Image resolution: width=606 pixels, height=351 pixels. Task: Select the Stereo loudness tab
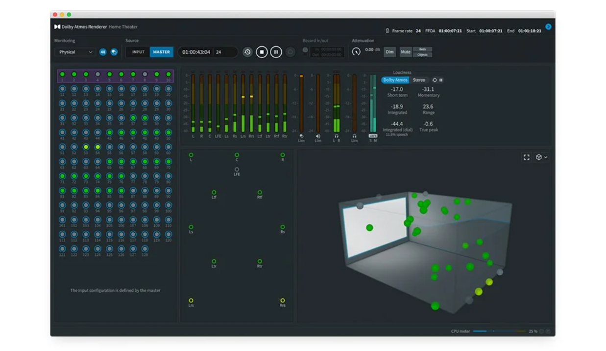point(419,80)
